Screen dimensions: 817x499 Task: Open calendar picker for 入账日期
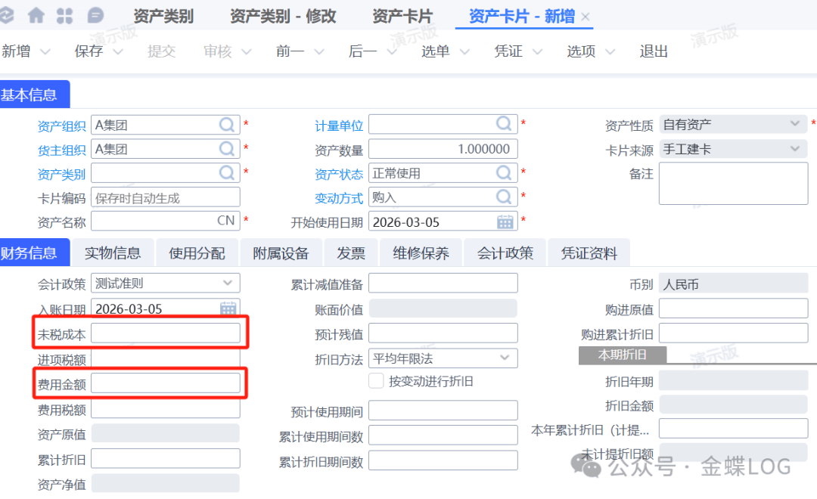(x=228, y=308)
